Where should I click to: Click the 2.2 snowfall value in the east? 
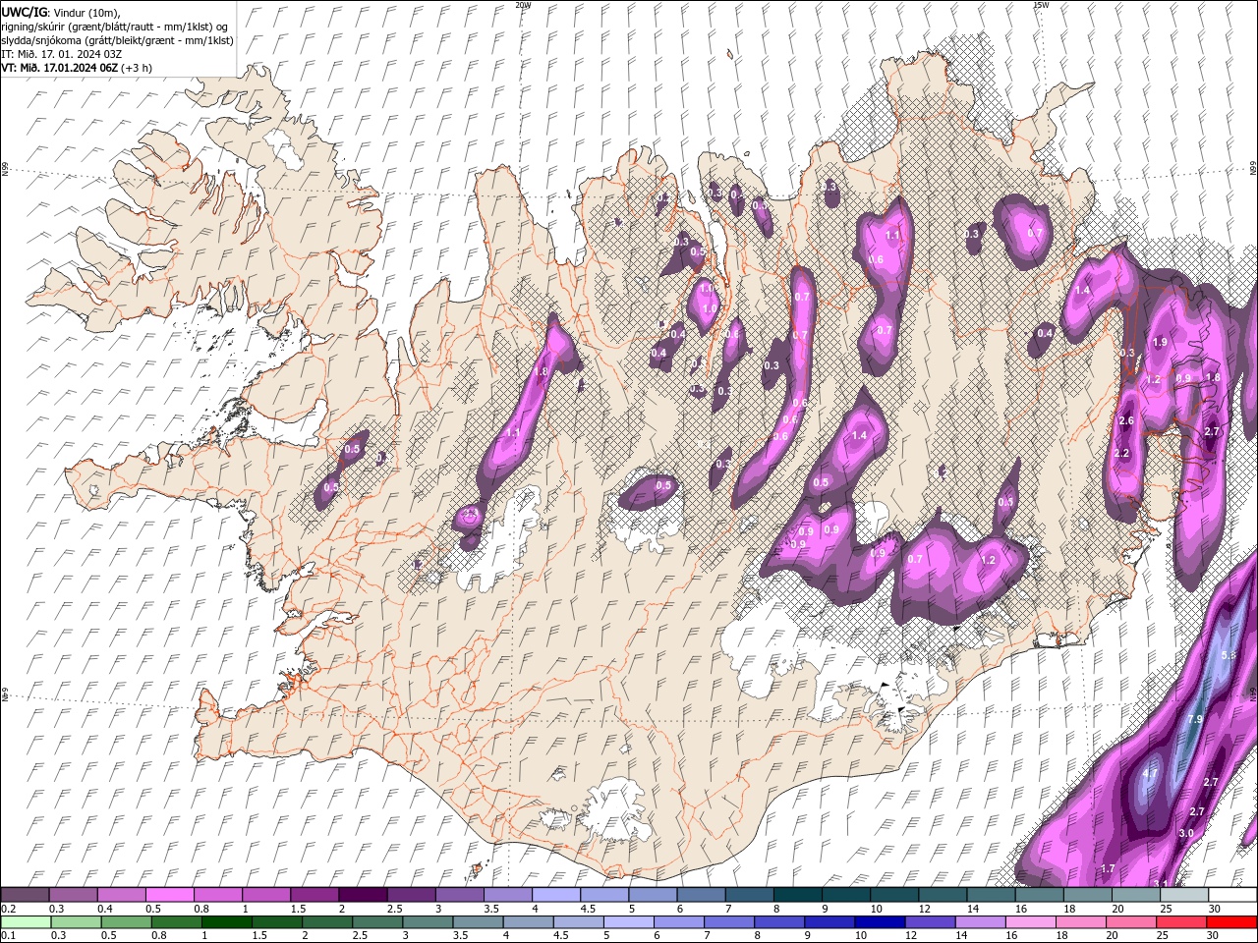tap(1121, 454)
